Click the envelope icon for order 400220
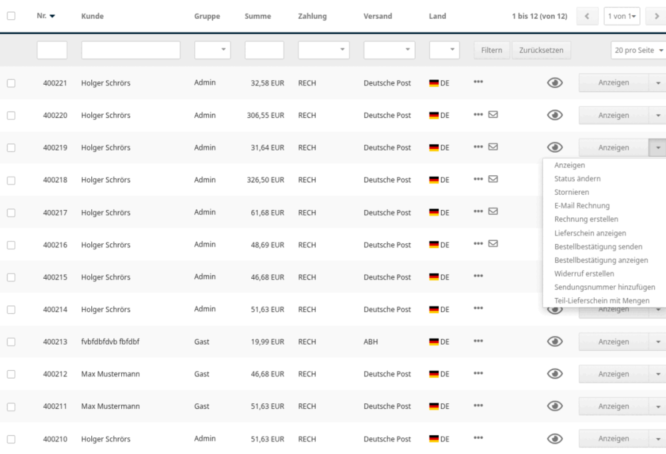 (493, 115)
